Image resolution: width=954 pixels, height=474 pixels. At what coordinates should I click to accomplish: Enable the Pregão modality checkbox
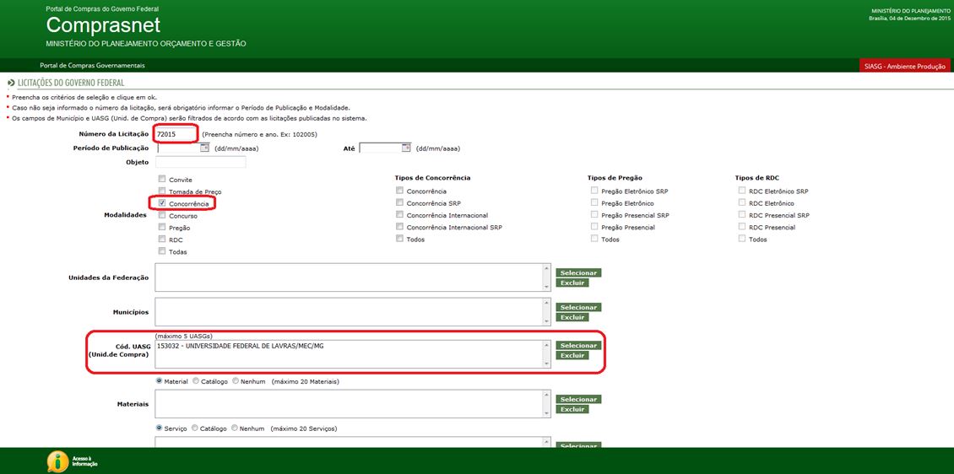click(x=162, y=228)
